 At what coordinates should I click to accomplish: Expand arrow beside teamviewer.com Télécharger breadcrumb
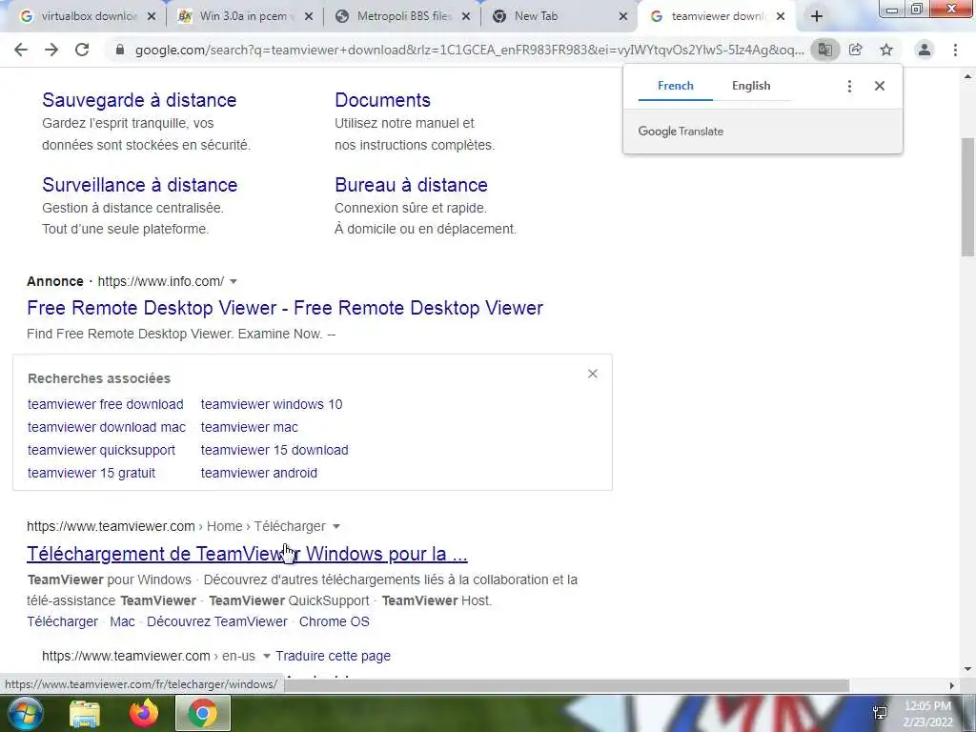point(336,526)
